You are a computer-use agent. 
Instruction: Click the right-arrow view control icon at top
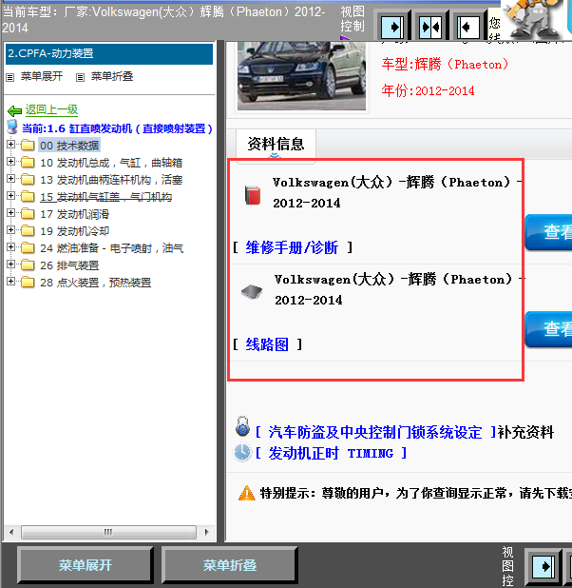[392, 27]
